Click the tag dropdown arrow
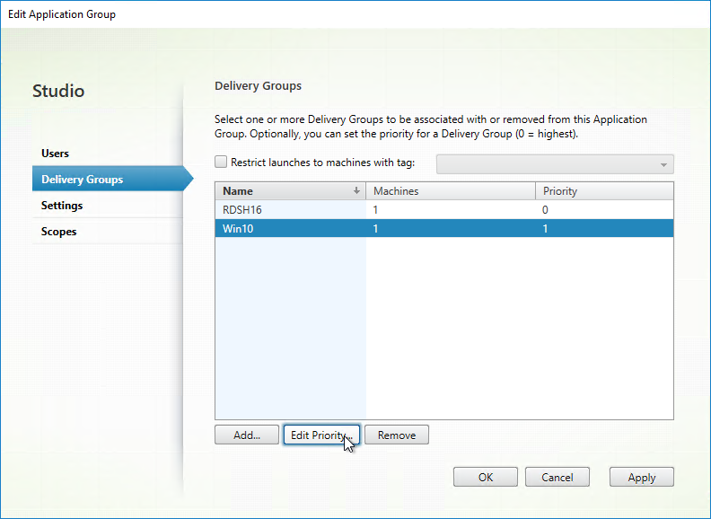The height and width of the screenshot is (519, 711). (x=663, y=164)
